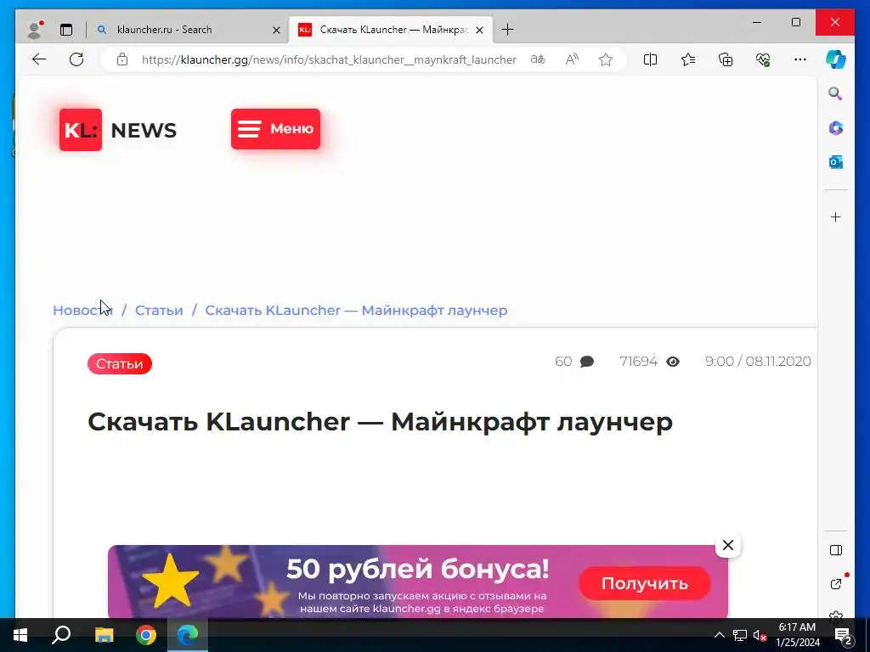Open the tab actions menu icon

66,30
